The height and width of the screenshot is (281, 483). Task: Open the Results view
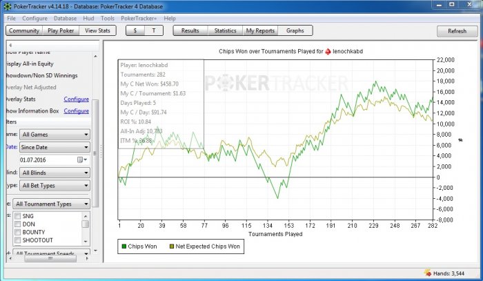190,30
